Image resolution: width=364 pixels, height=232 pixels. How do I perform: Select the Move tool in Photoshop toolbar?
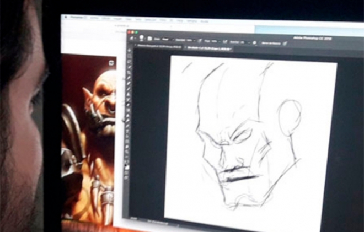[129, 50]
